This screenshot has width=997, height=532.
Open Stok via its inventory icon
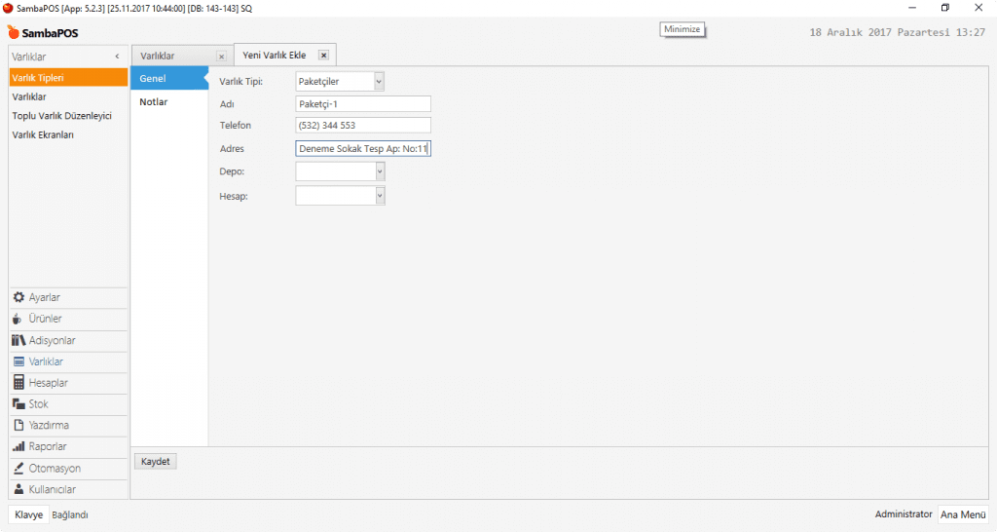point(18,404)
